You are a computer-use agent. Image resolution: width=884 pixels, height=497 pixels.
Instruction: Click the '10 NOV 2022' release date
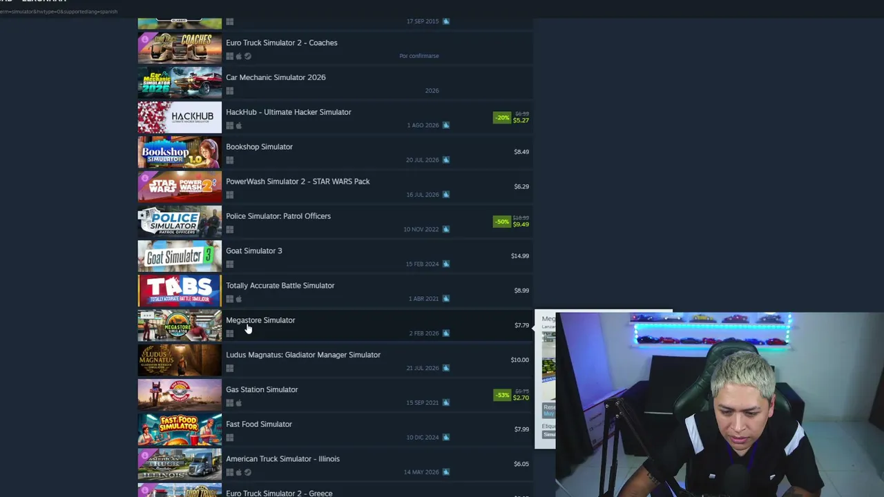pyautogui.click(x=421, y=229)
